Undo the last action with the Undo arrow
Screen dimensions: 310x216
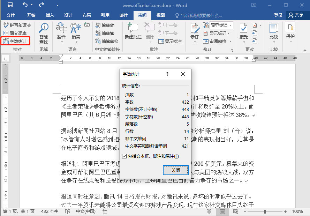pos(25,5)
